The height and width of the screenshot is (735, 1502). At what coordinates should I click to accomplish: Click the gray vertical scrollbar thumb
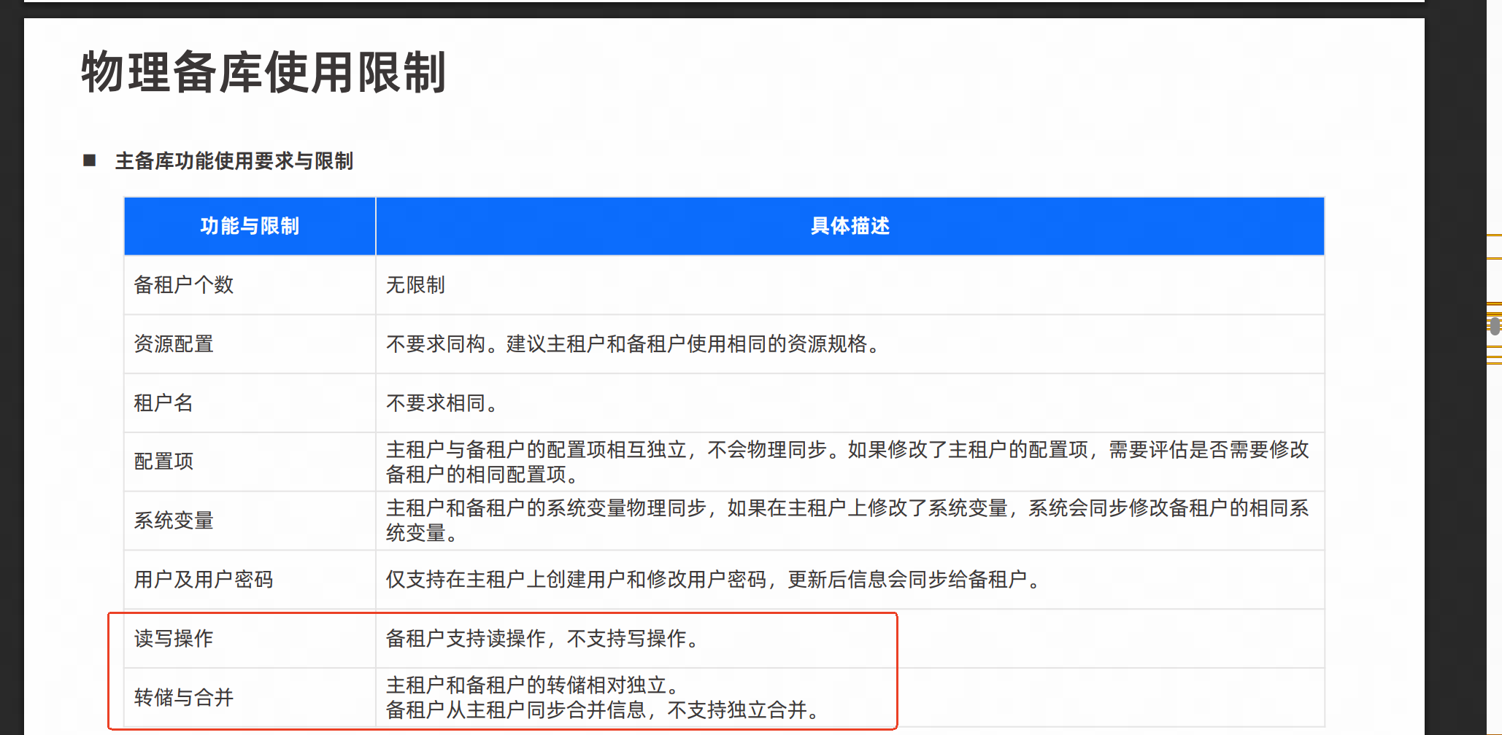point(1495,325)
